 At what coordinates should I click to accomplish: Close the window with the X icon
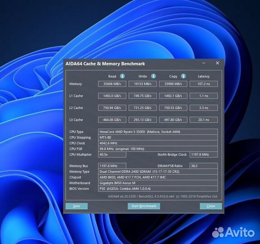pyautogui.click(x=217, y=63)
